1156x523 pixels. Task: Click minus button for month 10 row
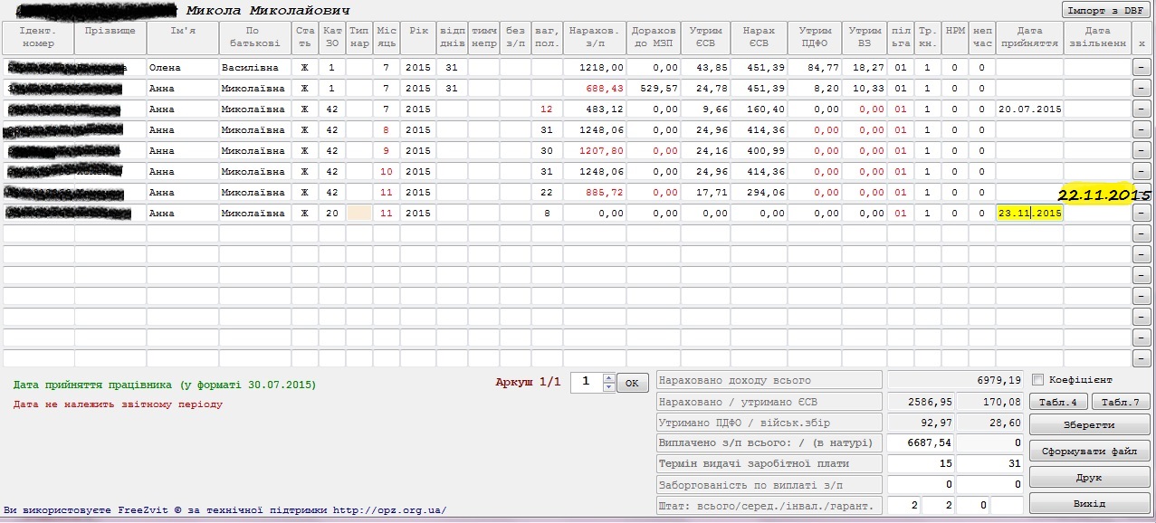click(x=1142, y=172)
